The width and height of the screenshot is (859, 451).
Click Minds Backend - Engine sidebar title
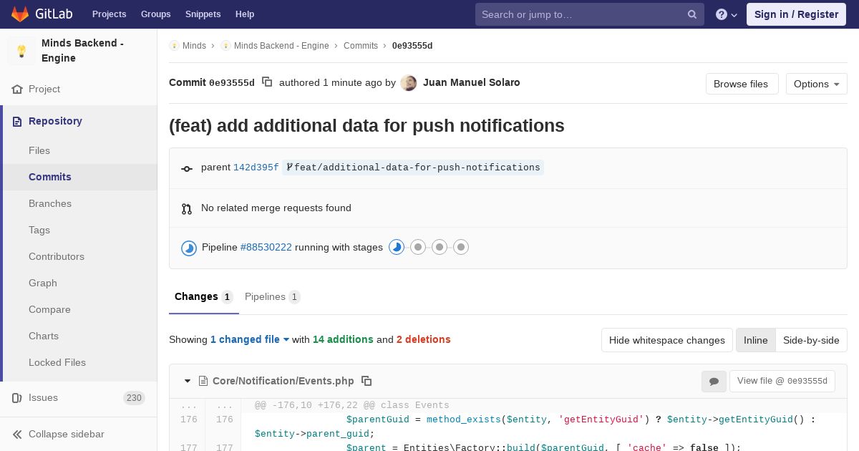82,51
